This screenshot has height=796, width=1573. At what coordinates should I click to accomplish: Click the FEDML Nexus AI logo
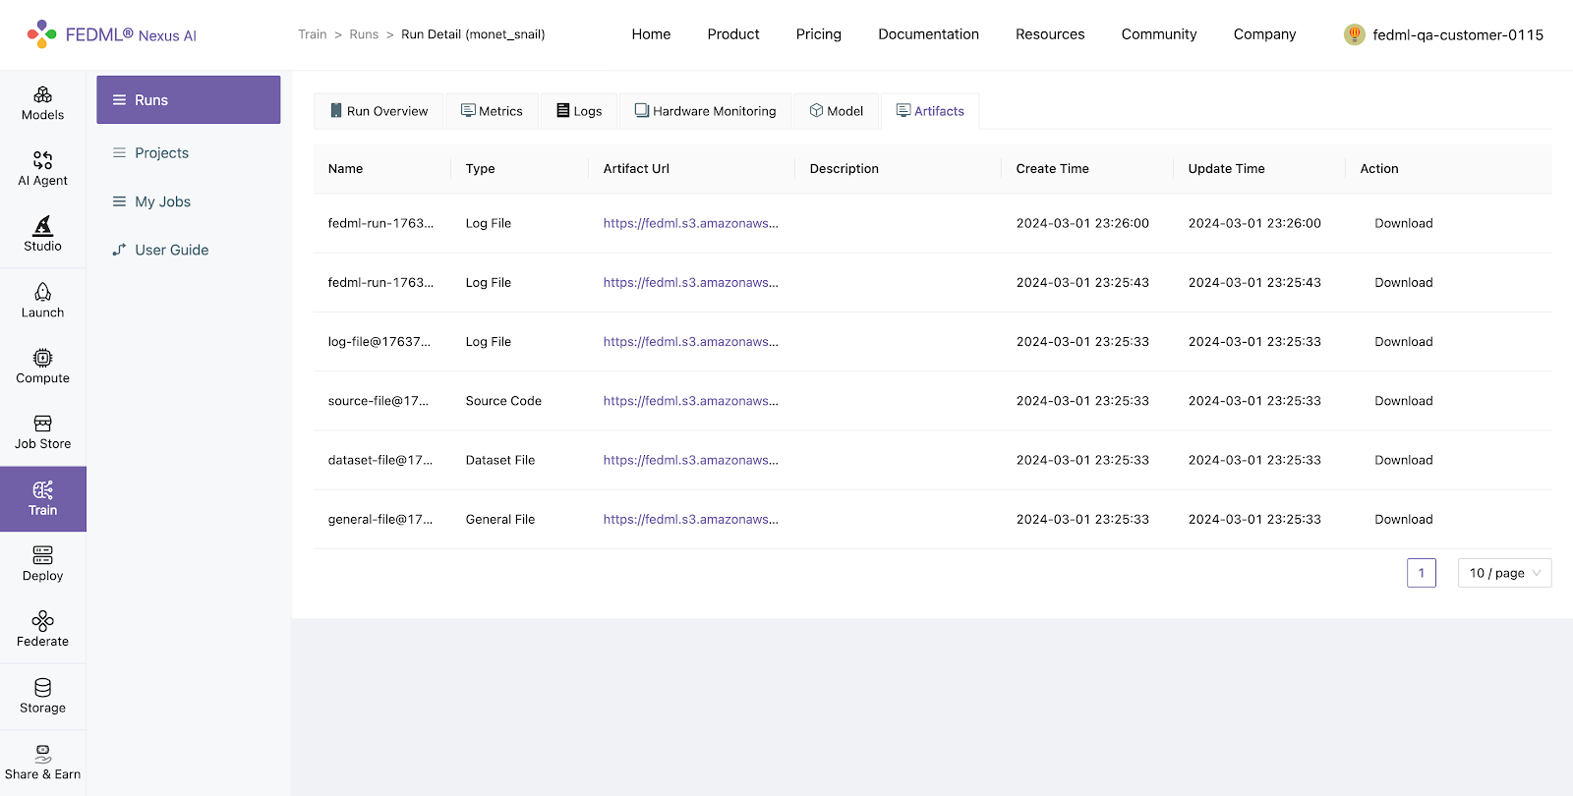coord(112,34)
